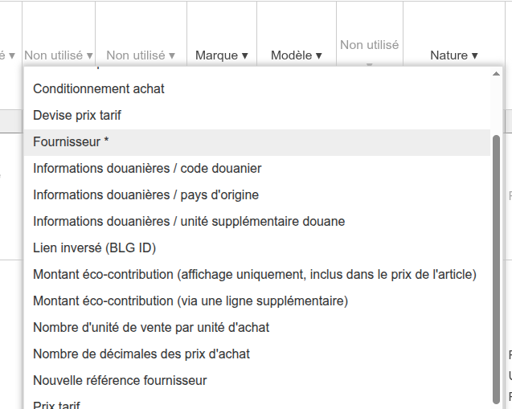Pick 'Informations douanières / code douanier'
This screenshot has width=512, height=409.
pyautogui.click(x=257, y=169)
